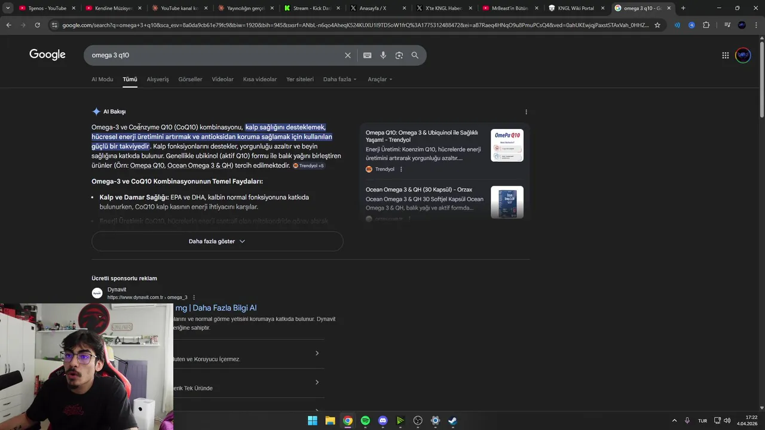The height and width of the screenshot is (430, 765).
Task: Expand the Araçlar tools dropdown
Action: 380,79
